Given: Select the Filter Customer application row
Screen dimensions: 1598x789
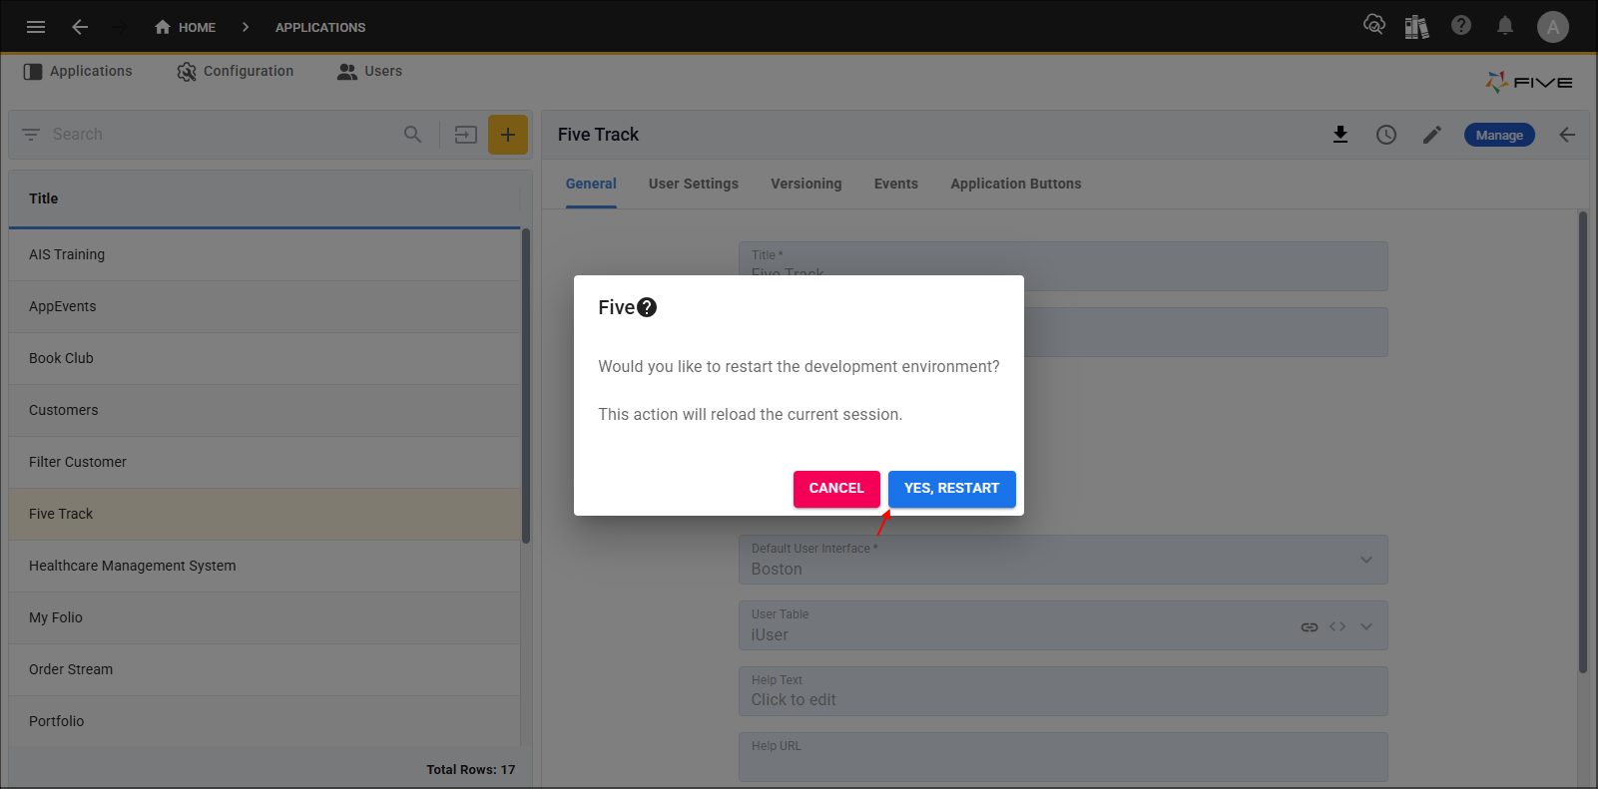Looking at the screenshot, I should click(265, 462).
